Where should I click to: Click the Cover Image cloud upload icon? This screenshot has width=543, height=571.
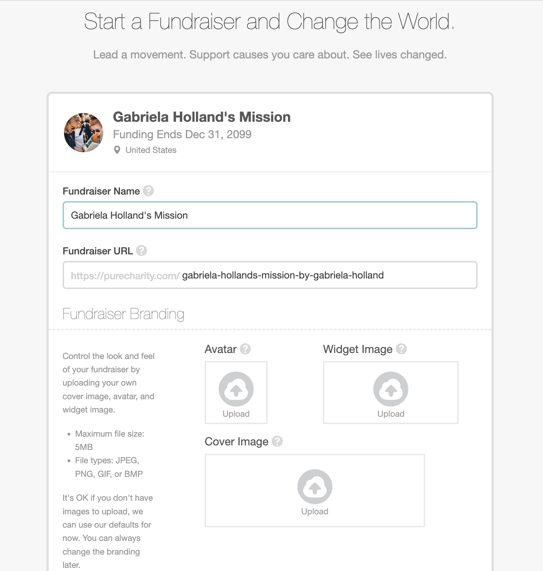coord(315,487)
